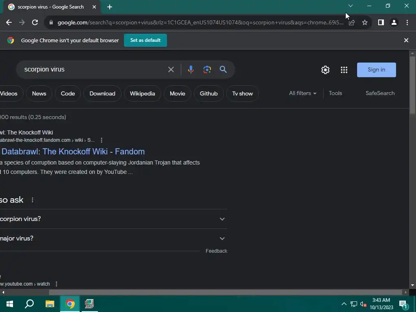Click the vertical scrollbar down arrow
Viewport: 416px width, 312px height.
(x=412, y=285)
